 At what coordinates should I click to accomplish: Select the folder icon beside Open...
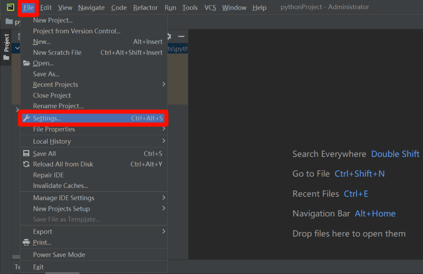tap(26, 63)
